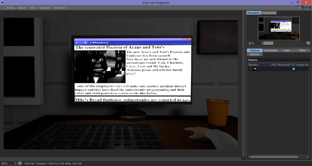Viewport: 312px width, 166px height.
Task: Click the Nombre column header
Action: [259, 65]
